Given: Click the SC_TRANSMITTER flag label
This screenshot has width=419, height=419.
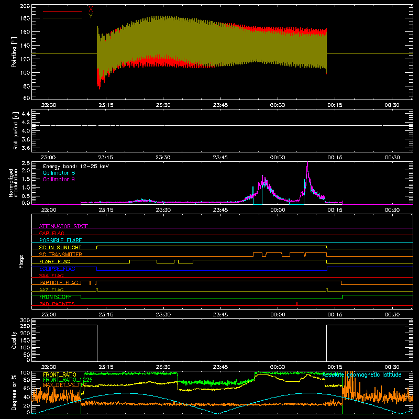Looking at the screenshot, I should click(60, 255).
